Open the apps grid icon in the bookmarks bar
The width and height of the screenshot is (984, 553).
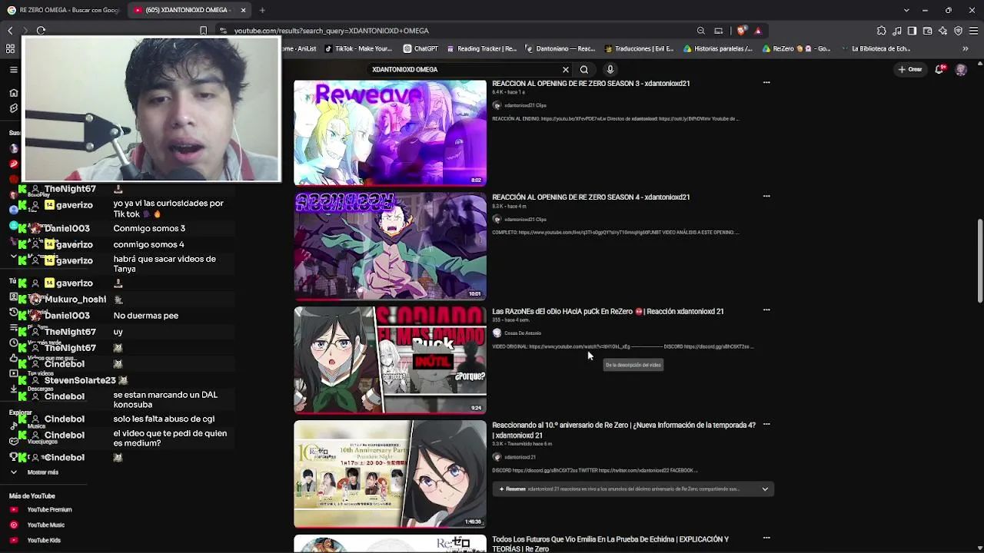(10, 48)
